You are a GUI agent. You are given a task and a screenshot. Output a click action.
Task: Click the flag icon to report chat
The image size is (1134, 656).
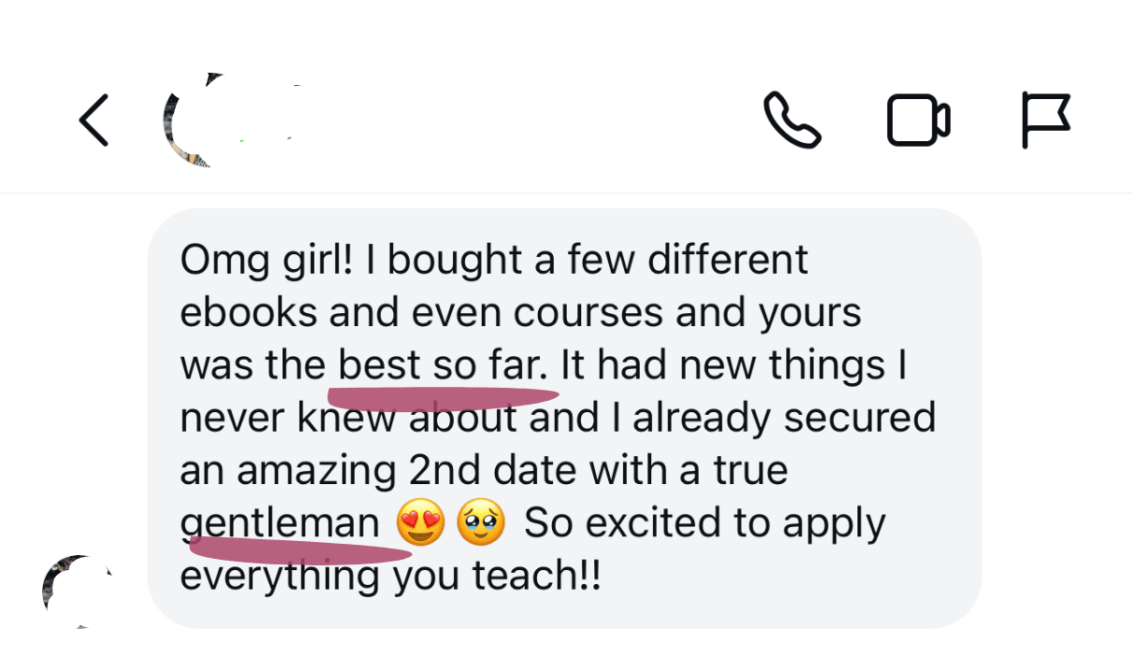pyautogui.click(x=1045, y=121)
